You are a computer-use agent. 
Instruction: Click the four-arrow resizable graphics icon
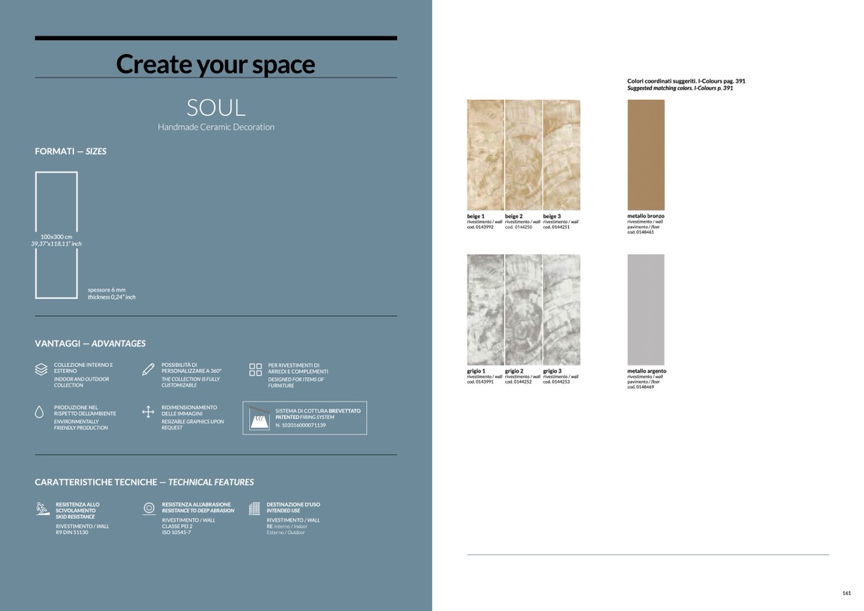148,412
